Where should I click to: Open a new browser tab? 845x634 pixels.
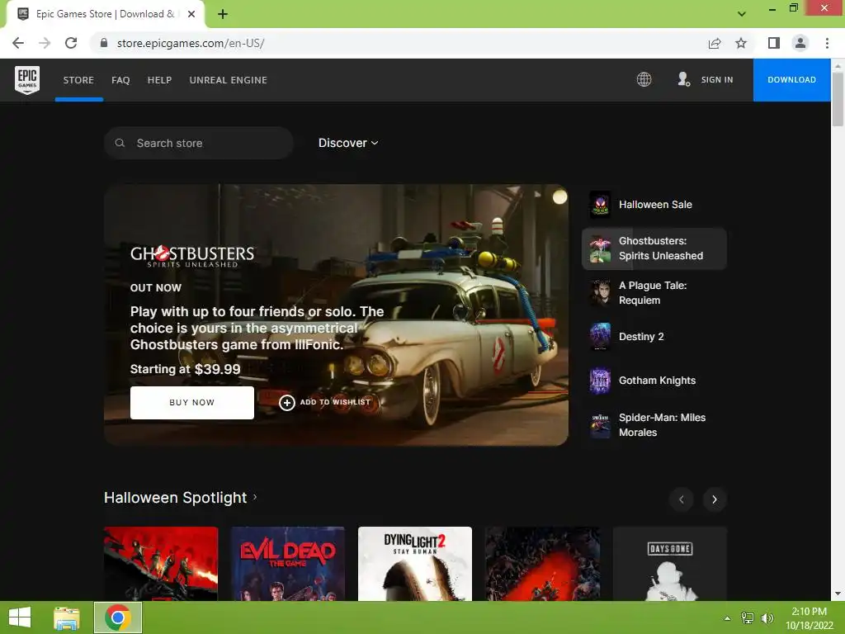click(223, 14)
